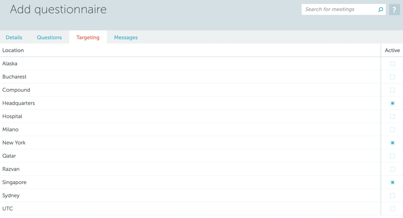Uncheck the Singapore Active checkbox
403x218 pixels.
click(392, 182)
